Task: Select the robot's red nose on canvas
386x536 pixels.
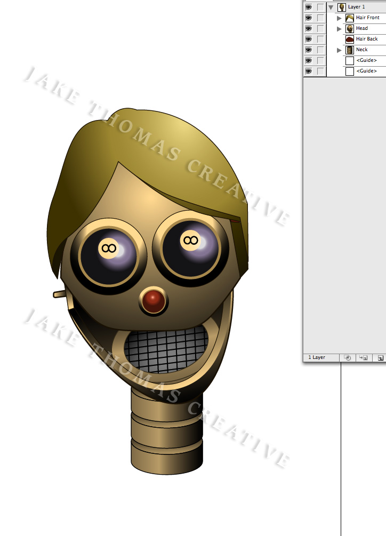Action: [154, 301]
